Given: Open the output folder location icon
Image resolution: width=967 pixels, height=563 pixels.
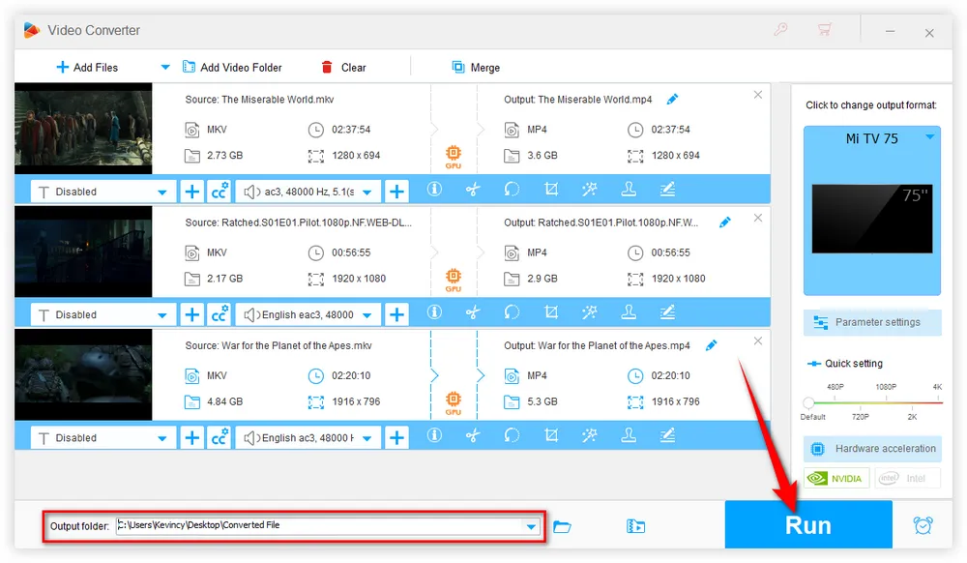Looking at the screenshot, I should (636, 526).
